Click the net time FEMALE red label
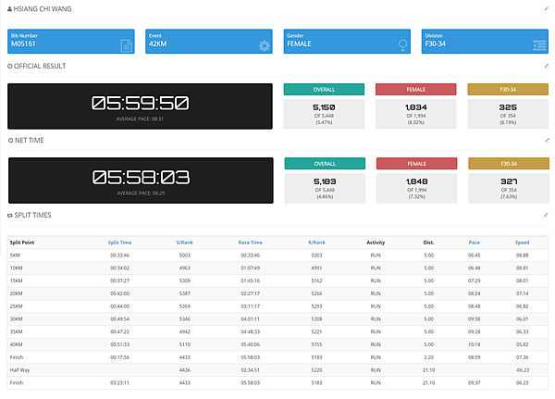 coord(416,163)
